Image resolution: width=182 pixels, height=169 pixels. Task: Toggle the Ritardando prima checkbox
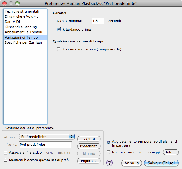point(59,29)
